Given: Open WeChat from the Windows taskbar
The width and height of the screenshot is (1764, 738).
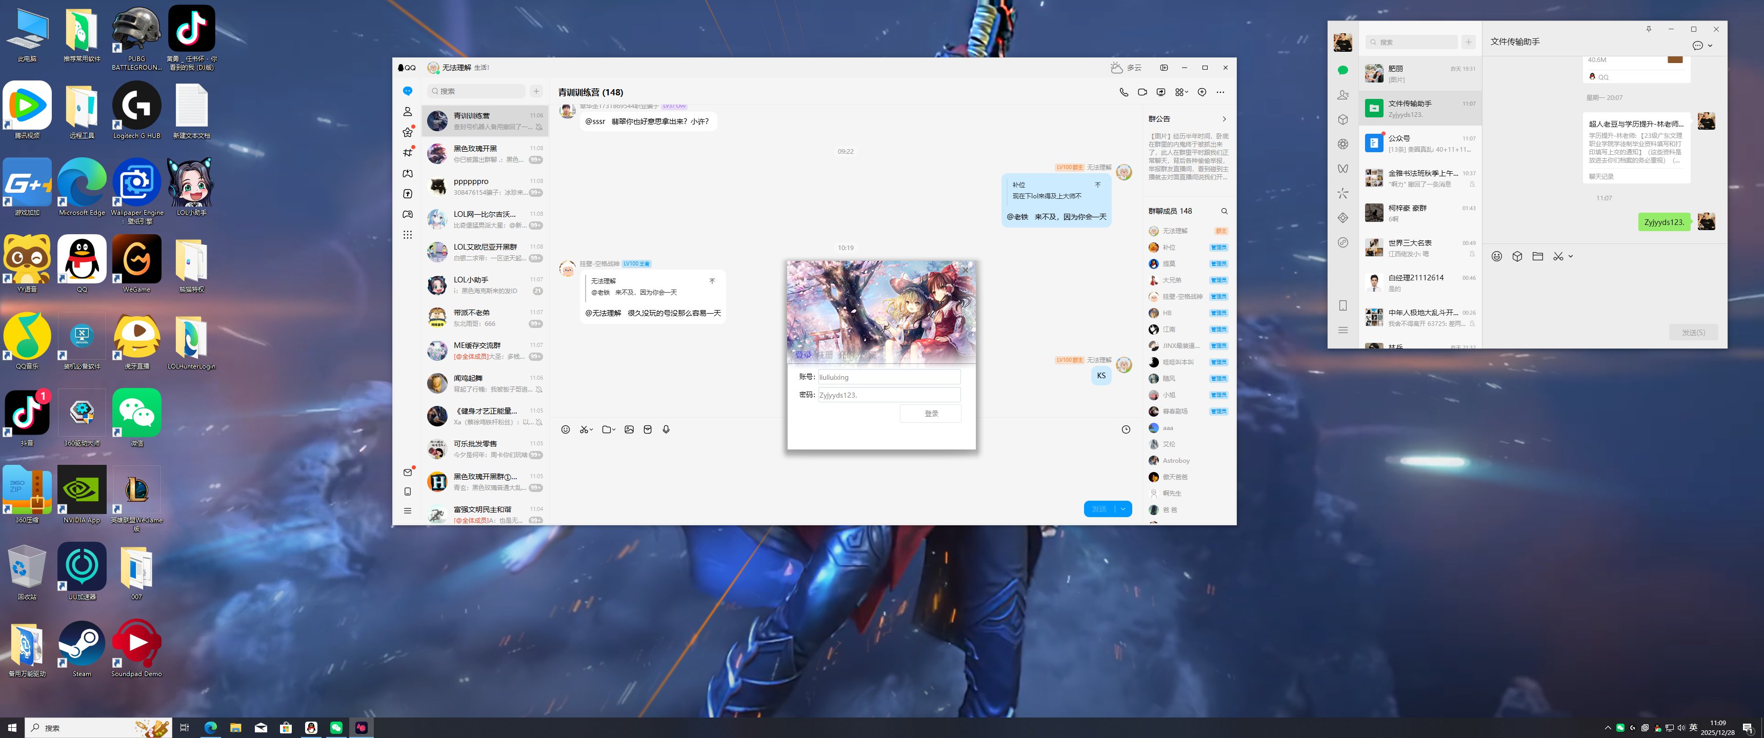Looking at the screenshot, I should coord(336,727).
